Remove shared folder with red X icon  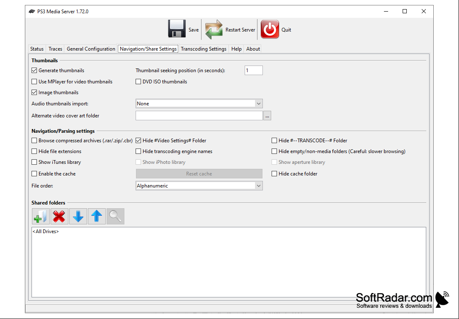point(59,216)
